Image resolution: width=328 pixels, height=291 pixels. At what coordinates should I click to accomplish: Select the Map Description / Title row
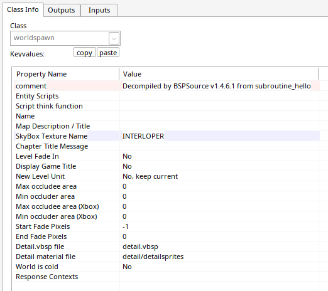click(x=166, y=126)
